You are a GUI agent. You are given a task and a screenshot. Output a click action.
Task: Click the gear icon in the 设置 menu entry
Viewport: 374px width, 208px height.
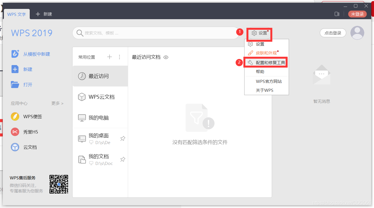250,44
